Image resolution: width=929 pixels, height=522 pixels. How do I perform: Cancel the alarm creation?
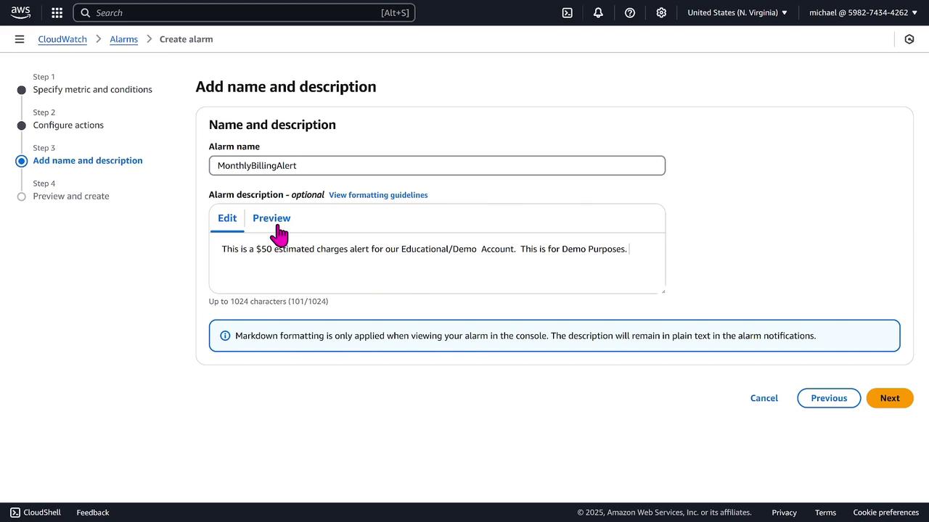tap(764, 398)
